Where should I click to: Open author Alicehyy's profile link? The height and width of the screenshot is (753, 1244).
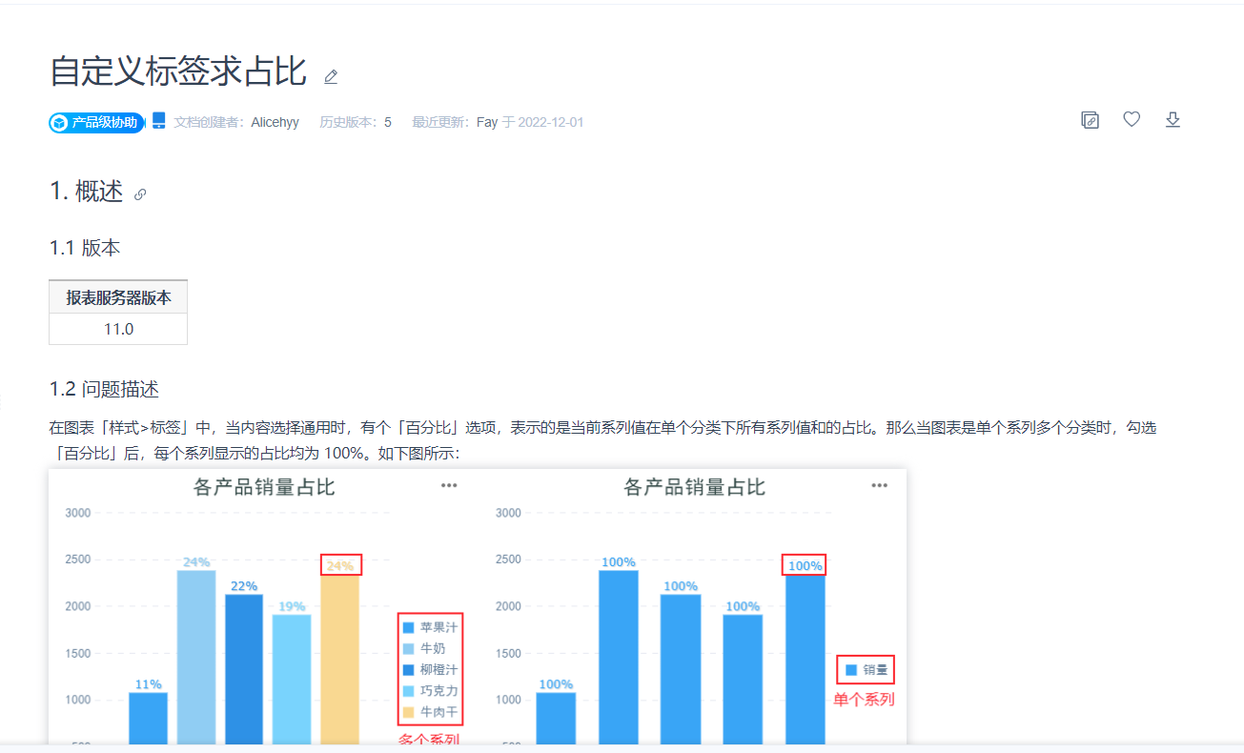pyautogui.click(x=275, y=122)
